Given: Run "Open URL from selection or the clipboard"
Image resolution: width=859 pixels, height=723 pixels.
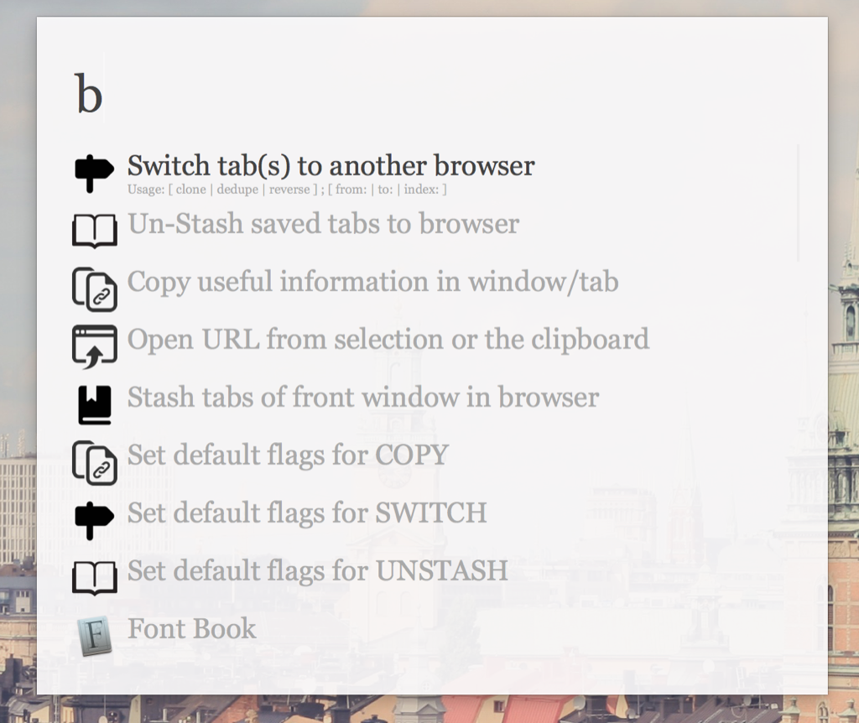Looking at the screenshot, I should (x=388, y=340).
